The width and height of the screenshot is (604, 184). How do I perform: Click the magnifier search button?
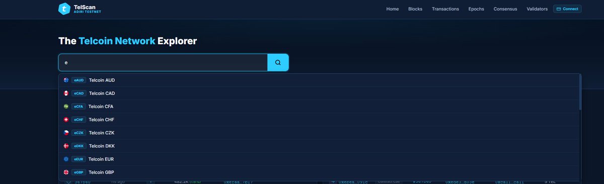pos(278,63)
